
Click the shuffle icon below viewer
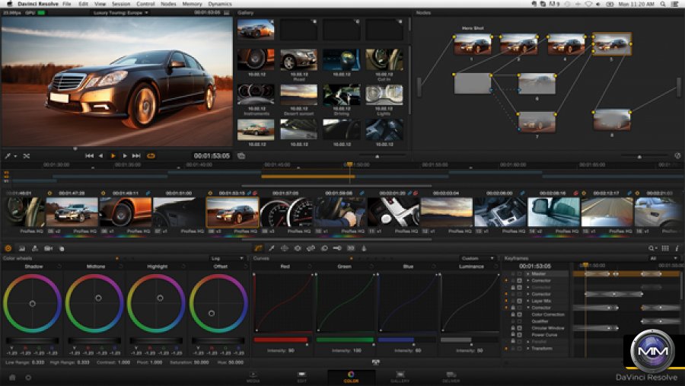click(26, 155)
